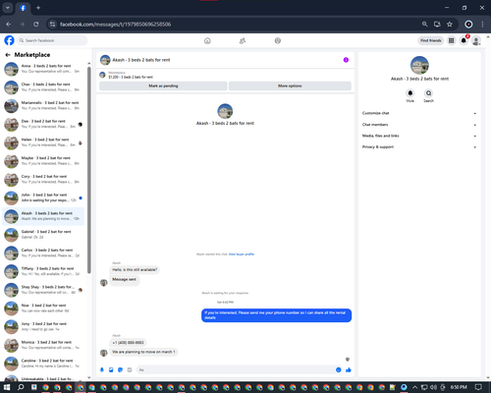
Task: Open Dee 3 bed 2 bat conversation
Action: pyautogui.click(x=43, y=124)
